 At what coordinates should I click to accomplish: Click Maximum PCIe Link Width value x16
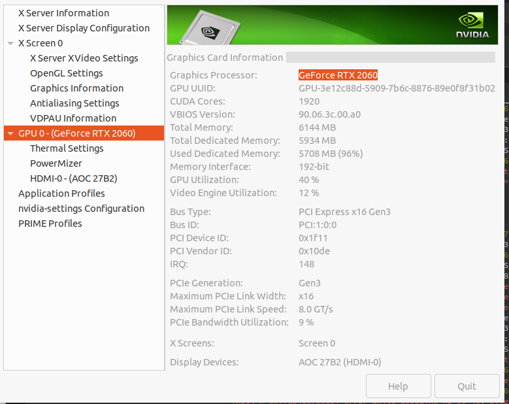tap(306, 296)
